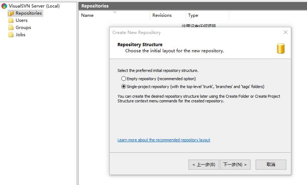The width and height of the screenshot is (307, 185).
Task: Click the Groups folder icon
Action: [x=11, y=28]
